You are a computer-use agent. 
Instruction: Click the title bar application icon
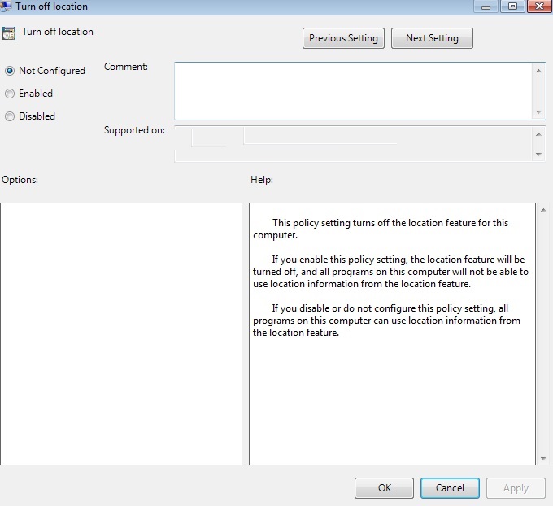coord(6,6)
